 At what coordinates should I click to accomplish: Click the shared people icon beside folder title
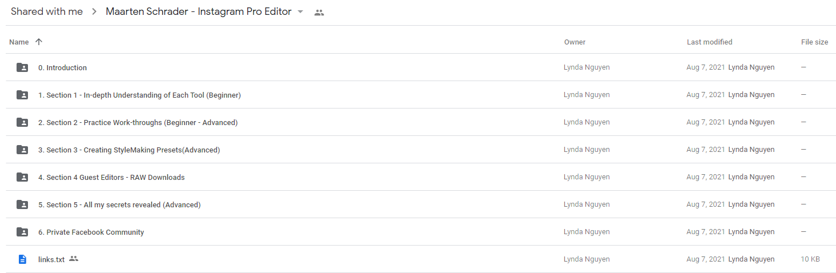(319, 13)
